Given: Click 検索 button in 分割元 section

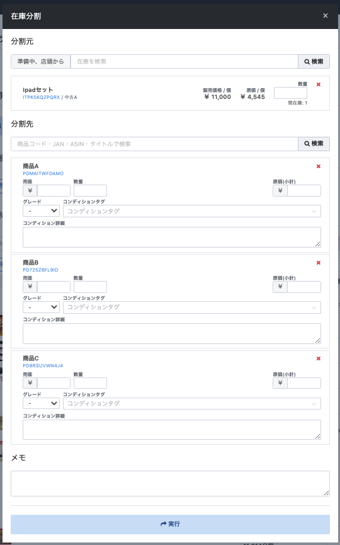Looking at the screenshot, I should (x=314, y=62).
